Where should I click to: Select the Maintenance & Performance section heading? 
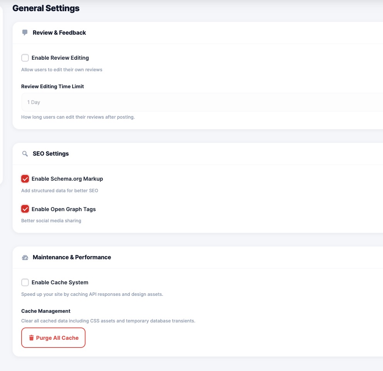(72, 257)
